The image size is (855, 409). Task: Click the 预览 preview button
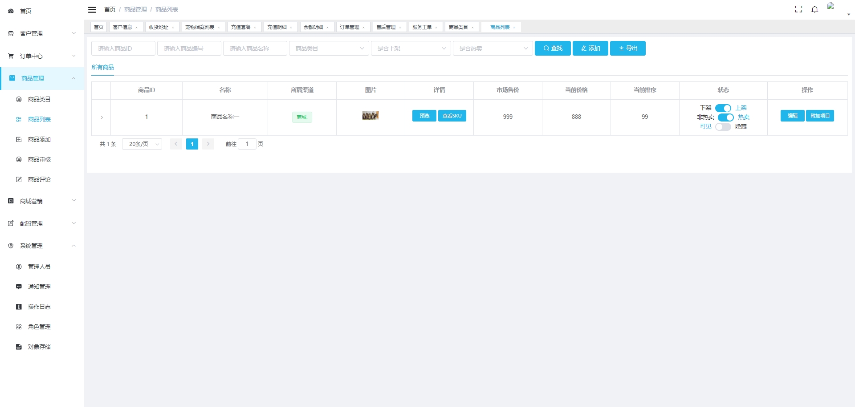click(424, 116)
